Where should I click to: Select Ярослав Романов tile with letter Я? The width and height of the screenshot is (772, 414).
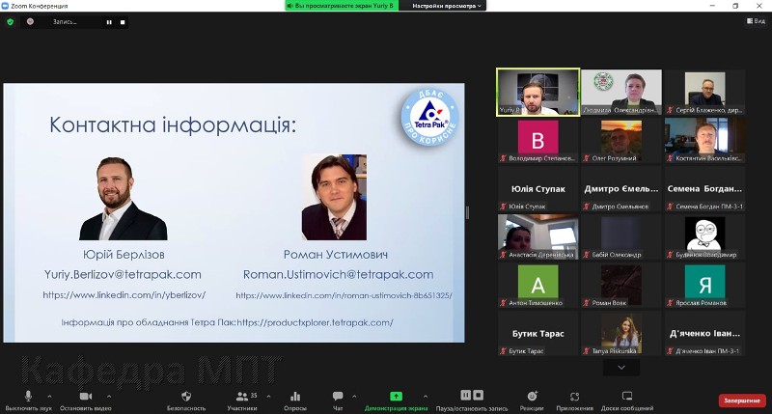(x=704, y=285)
